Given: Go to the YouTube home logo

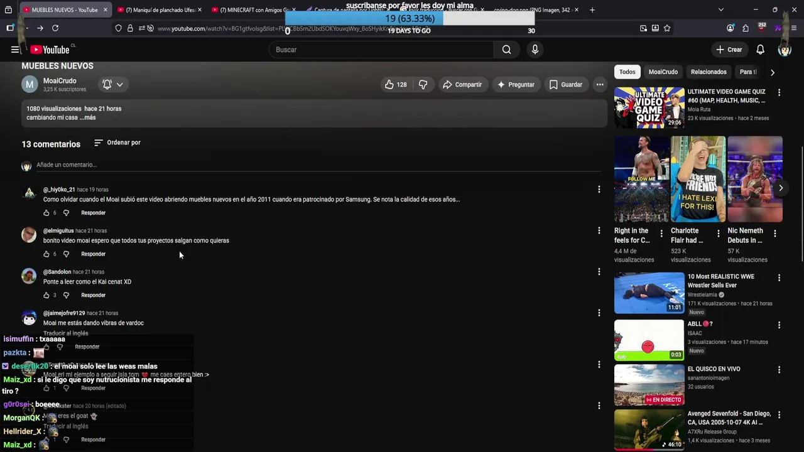Looking at the screenshot, I should coord(50,50).
